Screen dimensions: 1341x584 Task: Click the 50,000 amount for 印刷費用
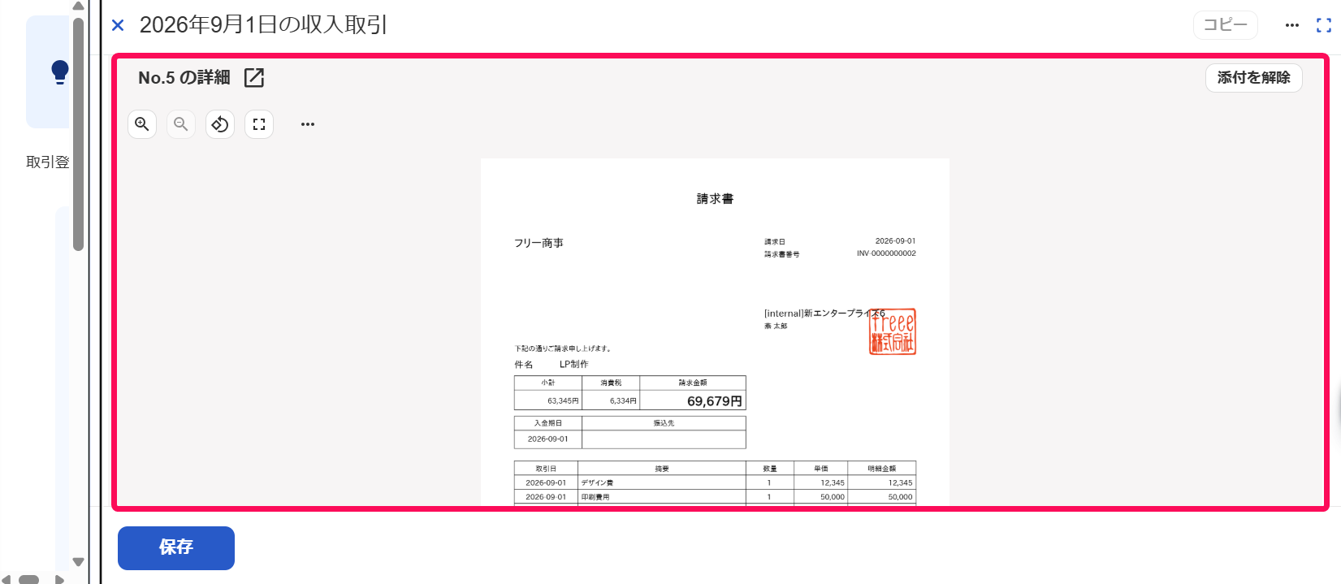[x=900, y=497]
